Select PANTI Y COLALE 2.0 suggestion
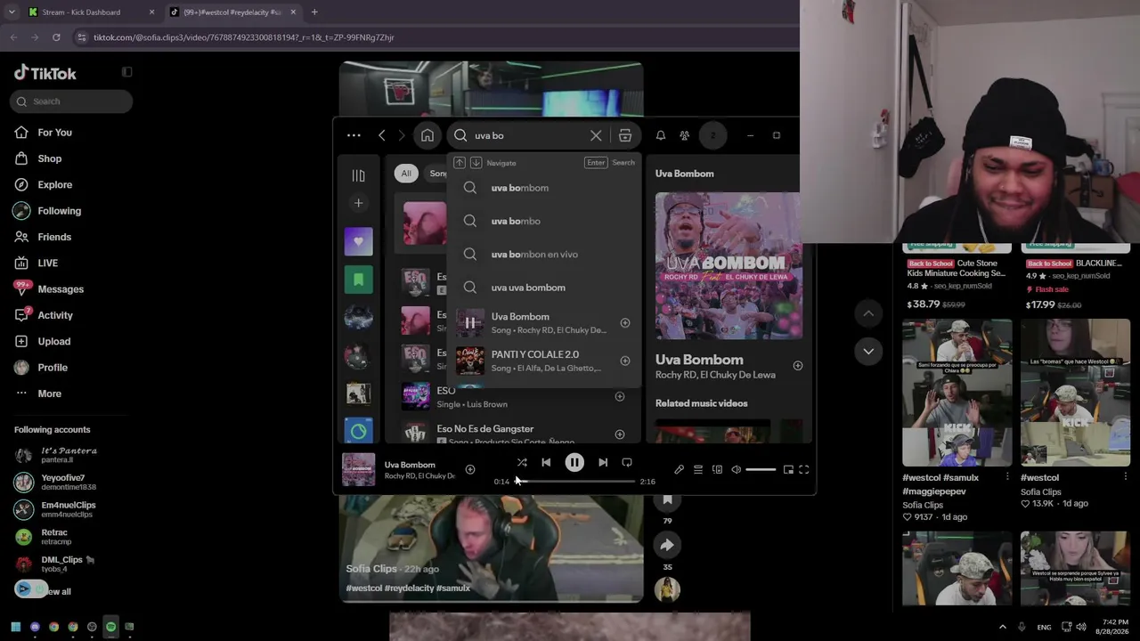 click(544, 361)
